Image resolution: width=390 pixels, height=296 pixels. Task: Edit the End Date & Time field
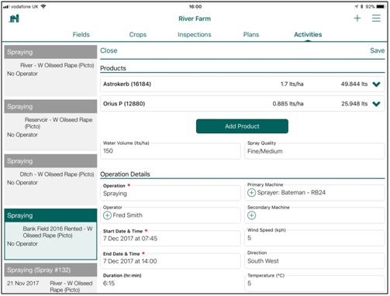[x=171, y=260]
